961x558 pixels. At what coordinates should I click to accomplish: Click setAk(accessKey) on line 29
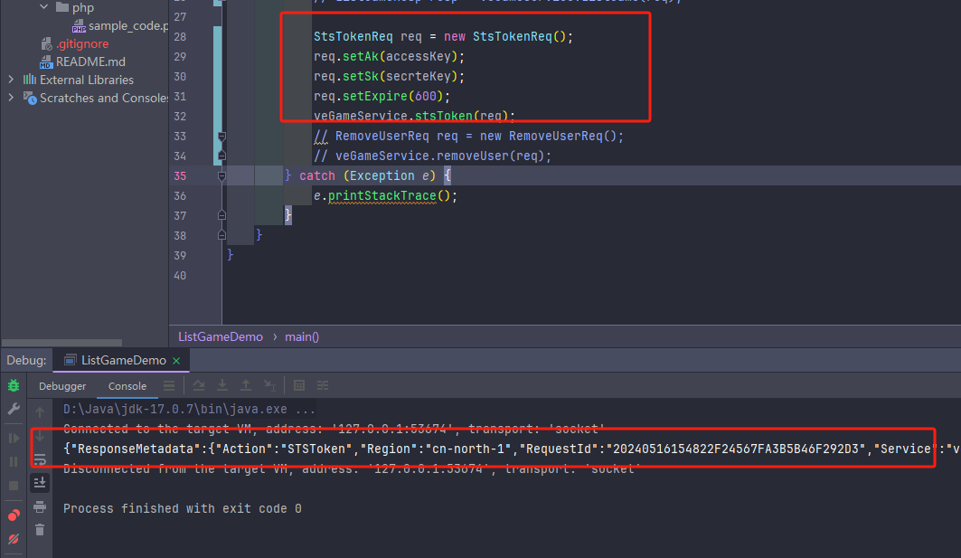click(x=400, y=56)
